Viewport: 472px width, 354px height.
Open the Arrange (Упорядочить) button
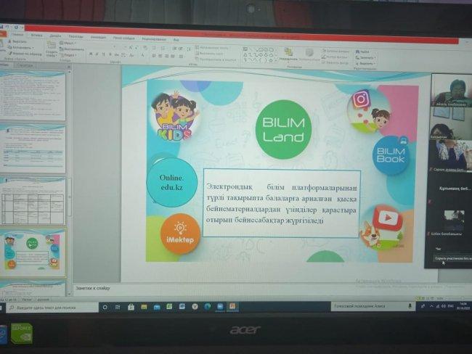click(x=288, y=54)
